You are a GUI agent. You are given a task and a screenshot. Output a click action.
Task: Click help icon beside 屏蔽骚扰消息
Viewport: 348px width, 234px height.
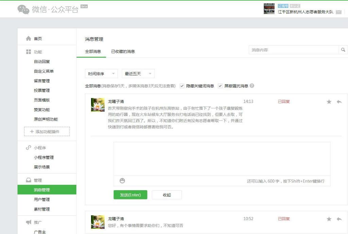[252, 86]
